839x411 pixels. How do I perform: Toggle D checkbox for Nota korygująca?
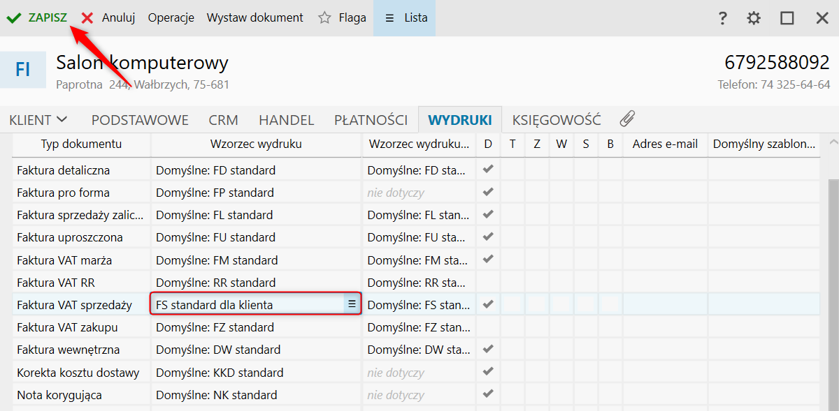tap(488, 394)
